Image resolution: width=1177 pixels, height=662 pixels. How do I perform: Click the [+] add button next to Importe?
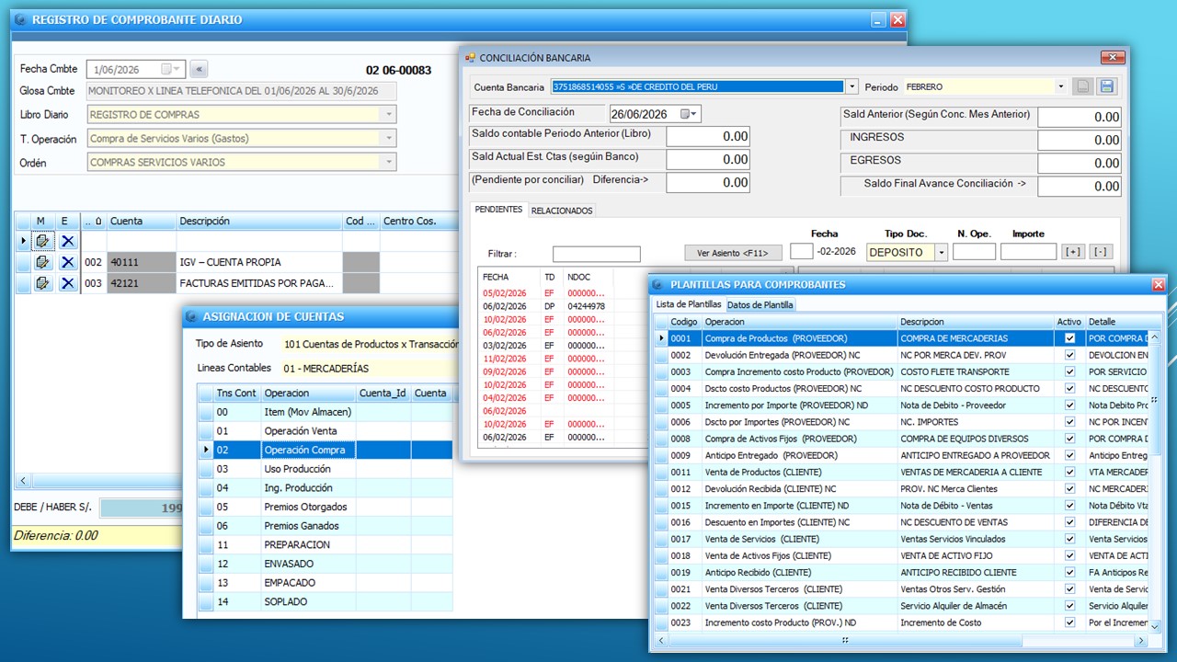coord(1072,252)
